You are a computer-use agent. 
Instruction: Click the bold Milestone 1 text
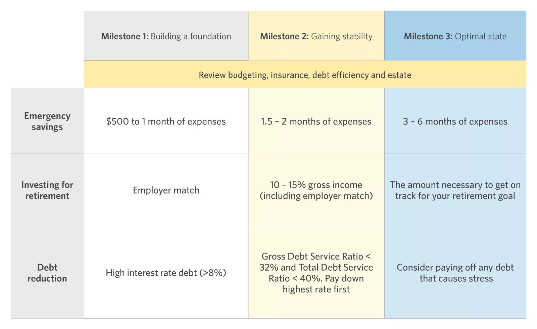pos(125,36)
